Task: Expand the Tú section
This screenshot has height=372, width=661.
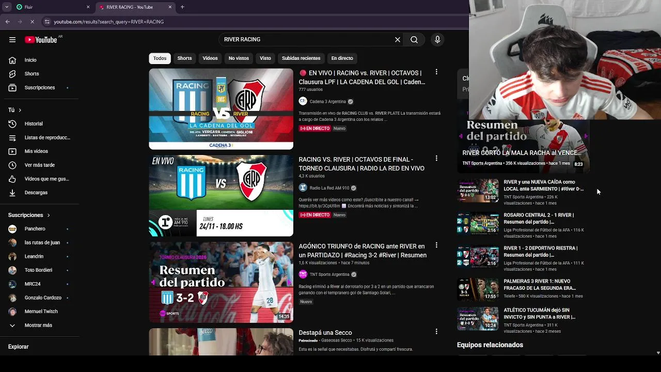Action: (x=14, y=110)
